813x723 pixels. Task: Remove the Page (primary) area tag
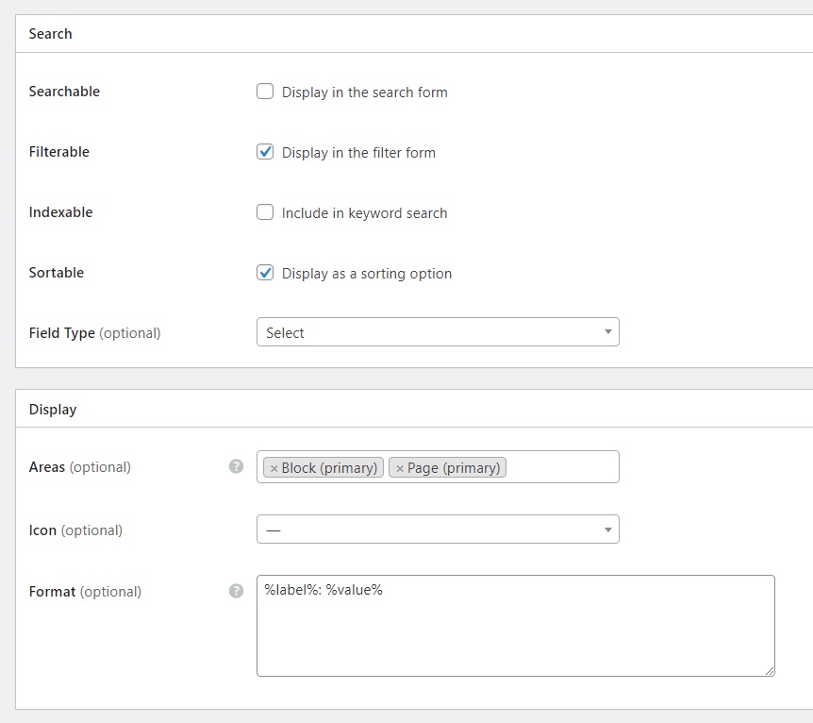(398, 467)
